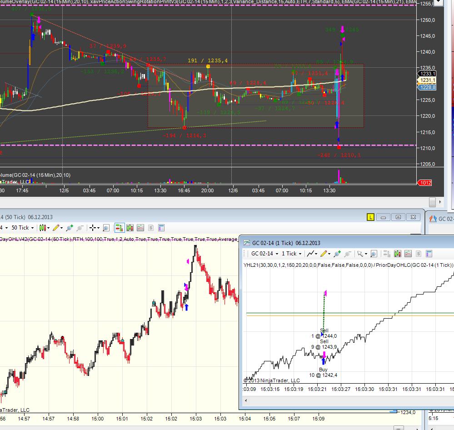Click the '-248 / 1210,1' swing label
The image size is (454, 430).
339,155
